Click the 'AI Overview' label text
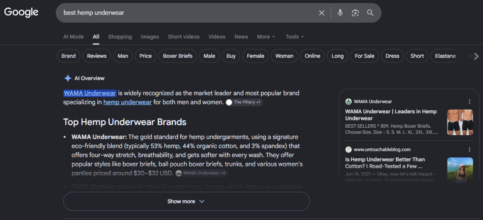The image size is (483, 220). 89,78
